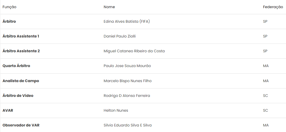Click the Quarto Árbitro row label
Image resolution: width=286 pixels, height=132 pixels.
tap(16, 66)
